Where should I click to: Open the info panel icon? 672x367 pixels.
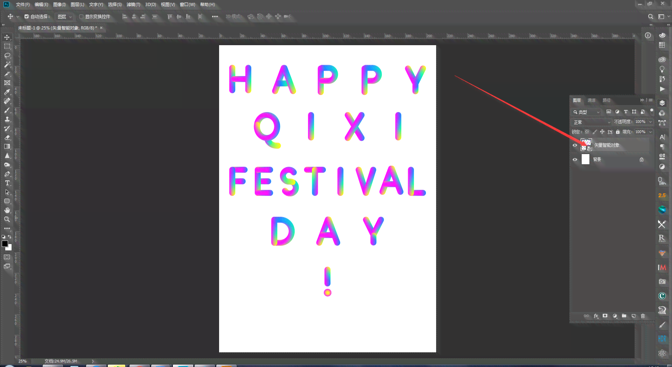pos(648,35)
